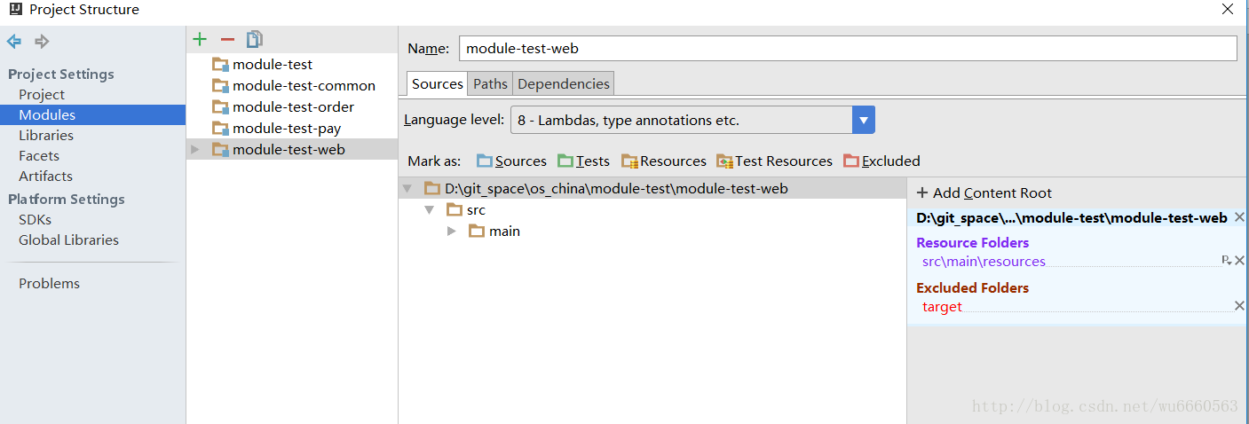
Task: Click the back navigation arrow
Action: pos(14,42)
